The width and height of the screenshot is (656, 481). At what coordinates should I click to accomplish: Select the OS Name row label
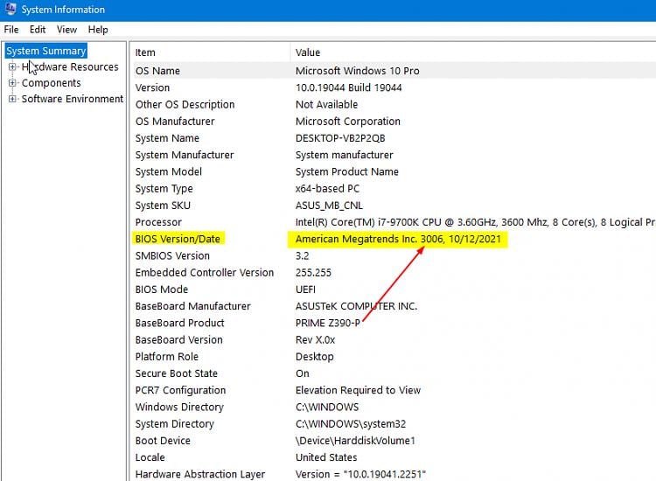[157, 71]
